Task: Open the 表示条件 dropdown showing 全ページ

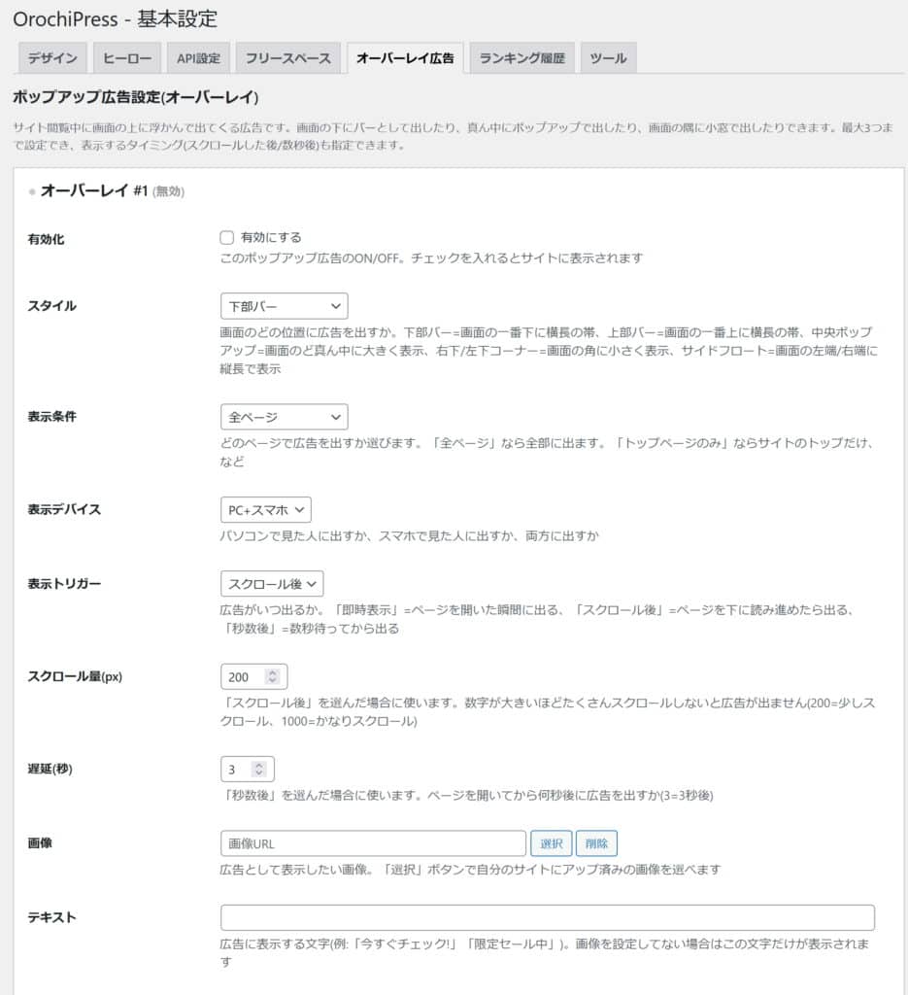Action: click(x=284, y=417)
